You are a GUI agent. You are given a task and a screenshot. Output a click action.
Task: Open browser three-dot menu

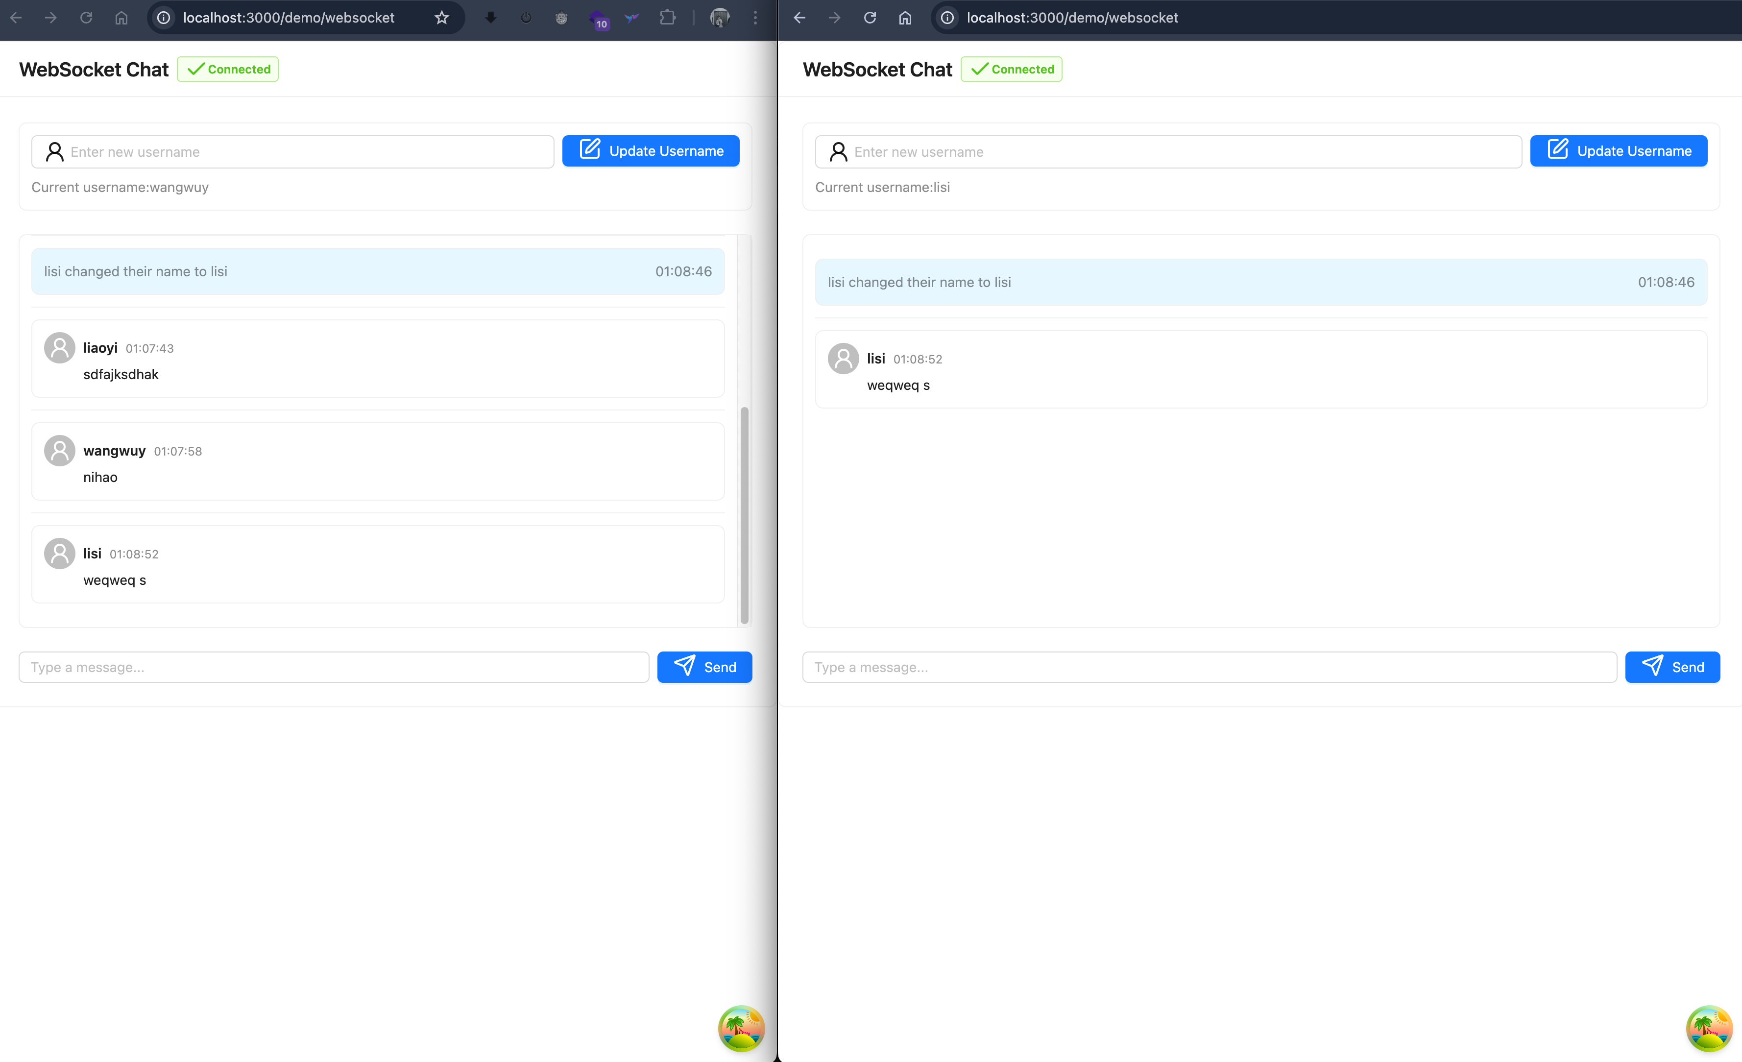[755, 18]
